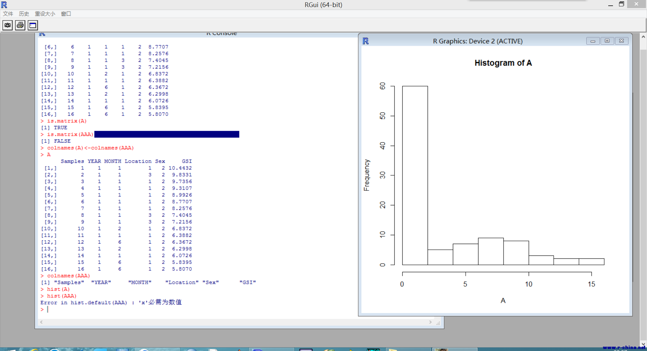Click the quoted "Samples" name in colnames output

(x=69, y=282)
